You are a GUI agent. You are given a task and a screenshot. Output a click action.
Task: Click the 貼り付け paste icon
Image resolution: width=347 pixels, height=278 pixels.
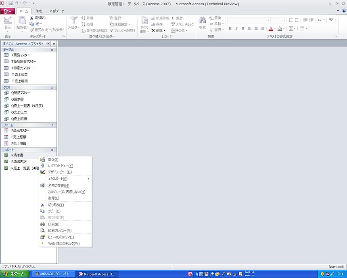click(x=22, y=21)
